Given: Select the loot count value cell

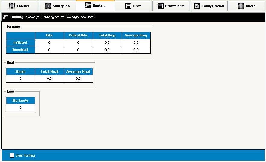Looking at the screenshot, I should [20, 107].
